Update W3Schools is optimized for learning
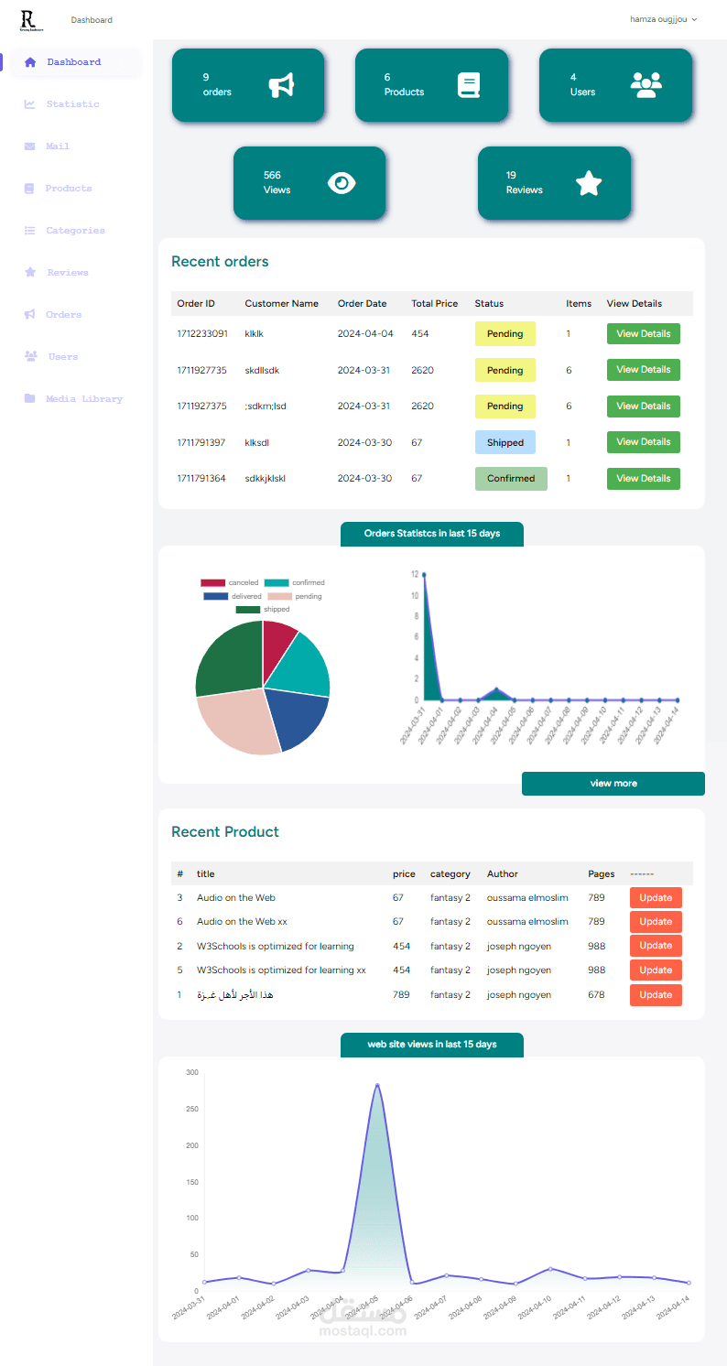This screenshot has height=1366, width=727. pyautogui.click(x=656, y=946)
